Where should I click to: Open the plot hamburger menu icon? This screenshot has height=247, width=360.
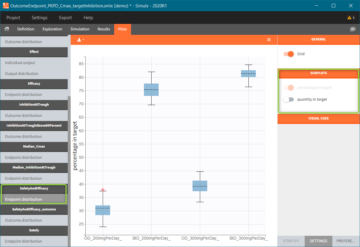click(269, 40)
